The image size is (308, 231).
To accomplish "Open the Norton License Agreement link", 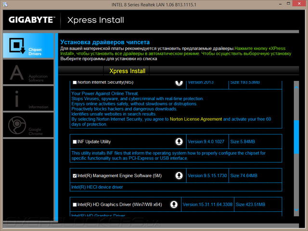I will (x=196, y=119).
